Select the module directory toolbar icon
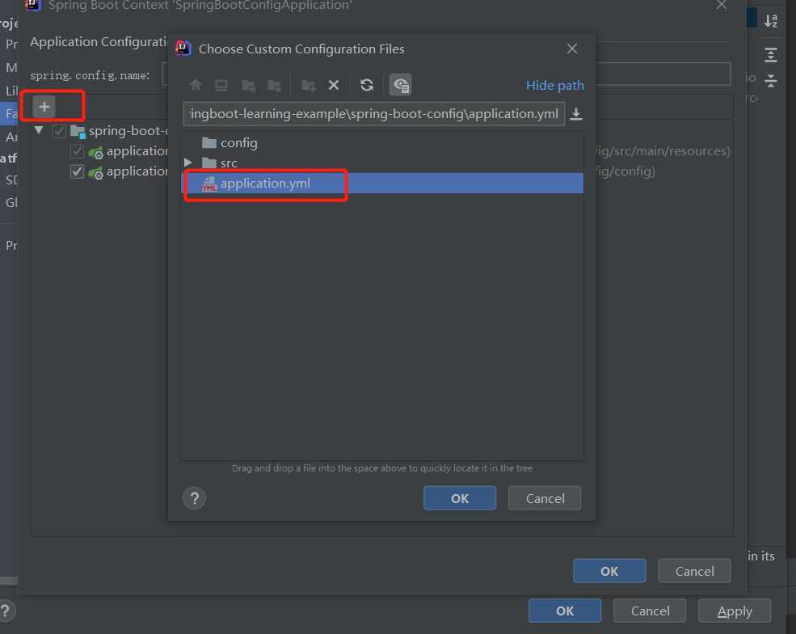The width and height of the screenshot is (796, 634). (274, 85)
